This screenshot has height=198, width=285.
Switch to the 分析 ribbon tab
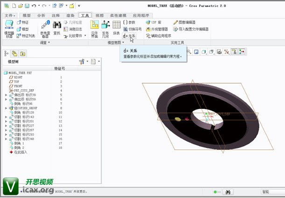pyautogui.click(x=41, y=15)
